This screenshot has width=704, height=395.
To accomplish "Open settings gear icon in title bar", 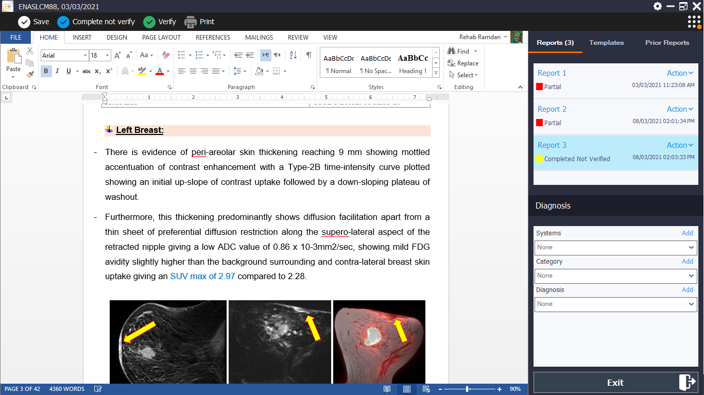I will (658, 6).
